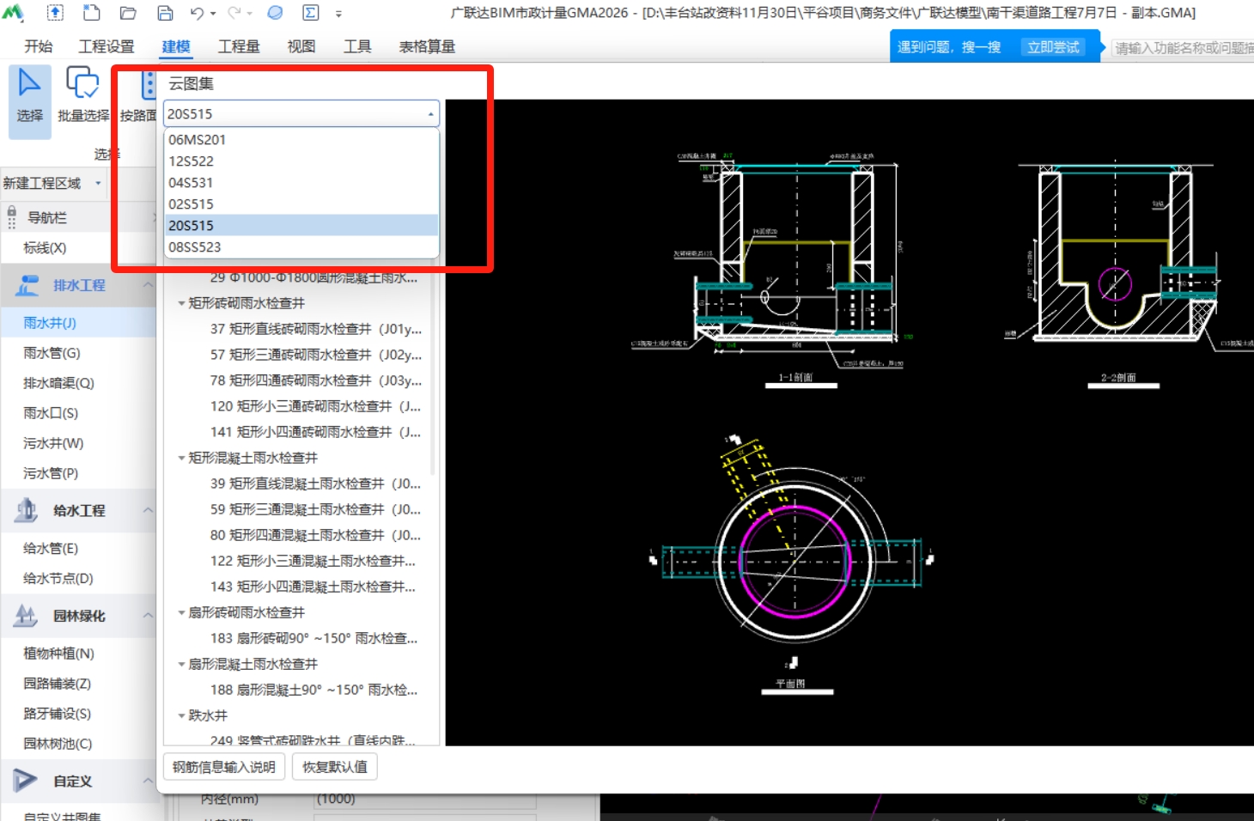Select 02S515 from the atlas list

(x=301, y=204)
